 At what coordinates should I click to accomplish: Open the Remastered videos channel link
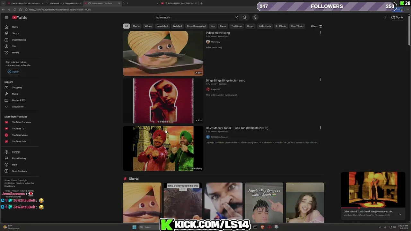pos(219,137)
